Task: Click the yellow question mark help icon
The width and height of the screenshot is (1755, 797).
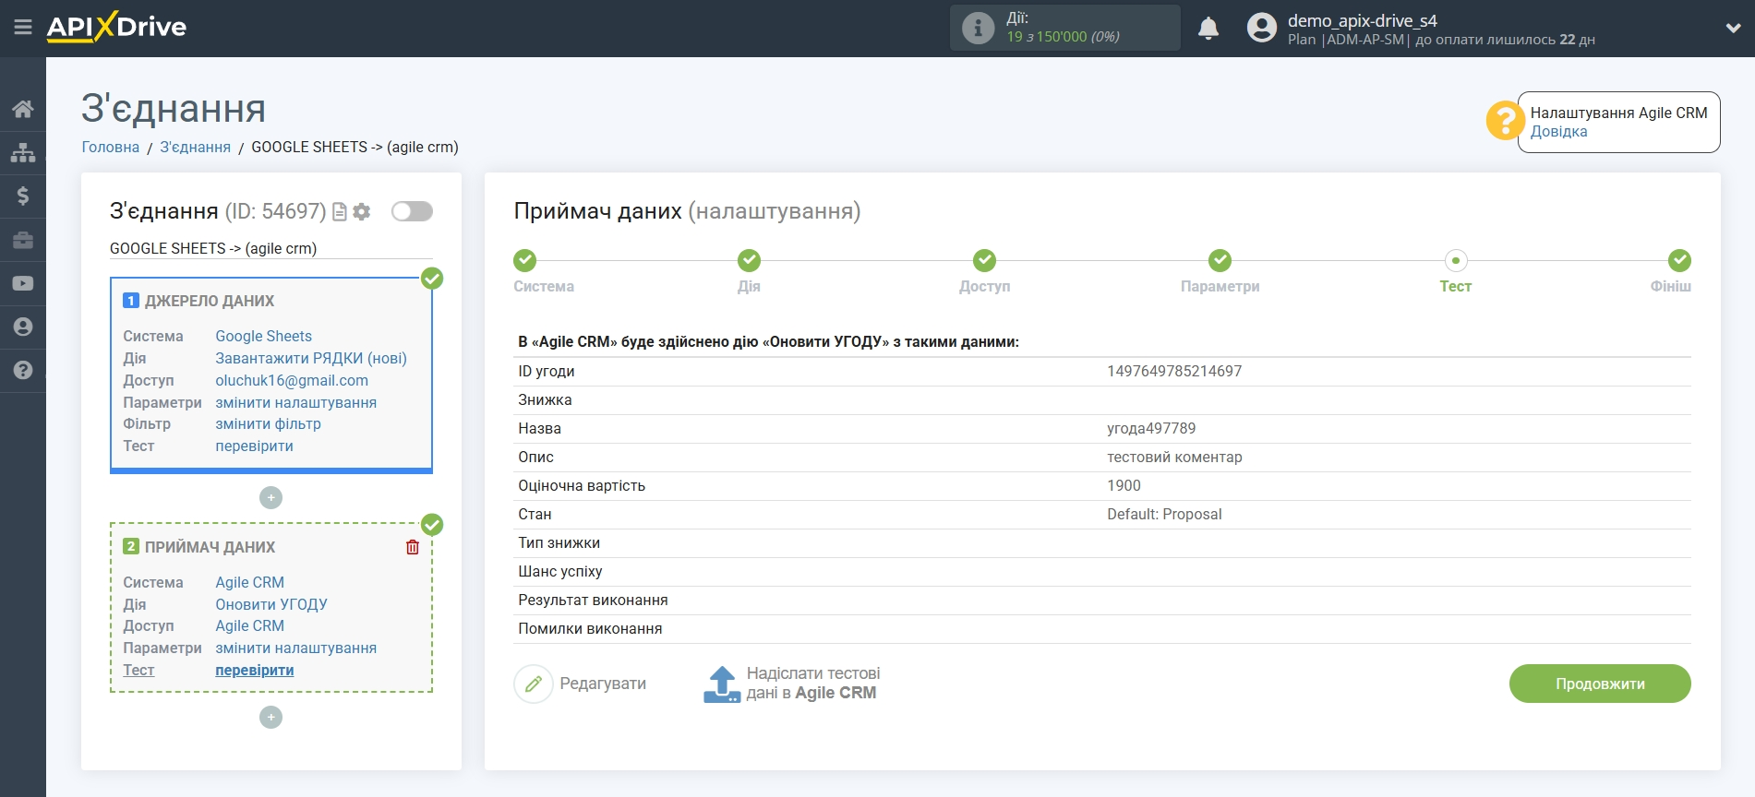Action: click(1505, 121)
